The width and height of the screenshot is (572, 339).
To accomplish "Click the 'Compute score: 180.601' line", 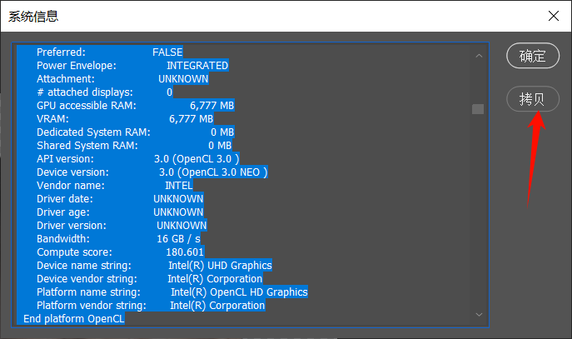I will click(x=120, y=252).
